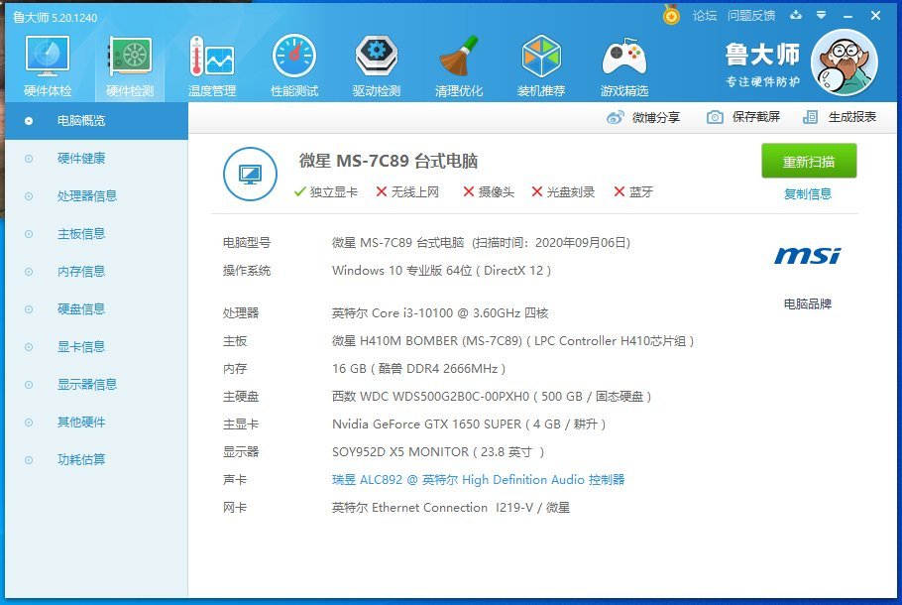Open the title bar dropdown menu arrow
The width and height of the screenshot is (902, 605).
822,15
